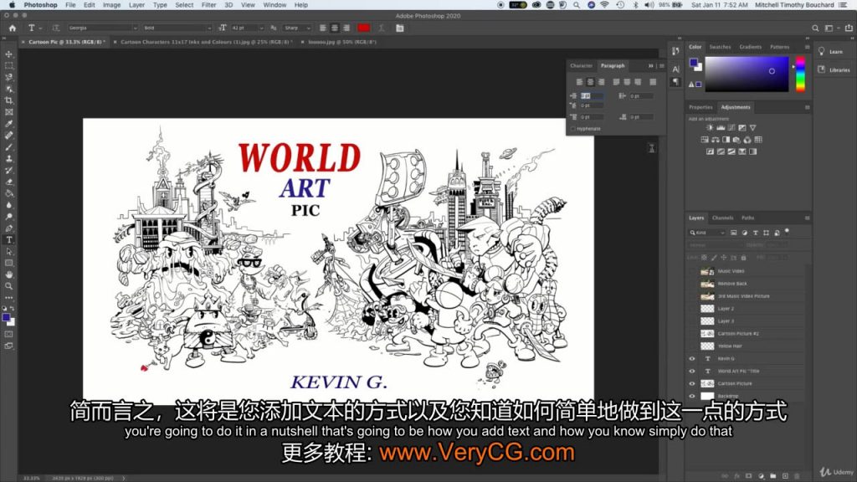
Task: Open the Layers panel options menu
Action: [808, 218]
